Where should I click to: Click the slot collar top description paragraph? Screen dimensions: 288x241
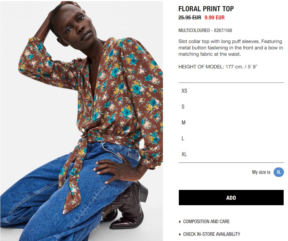pos(231,48)
